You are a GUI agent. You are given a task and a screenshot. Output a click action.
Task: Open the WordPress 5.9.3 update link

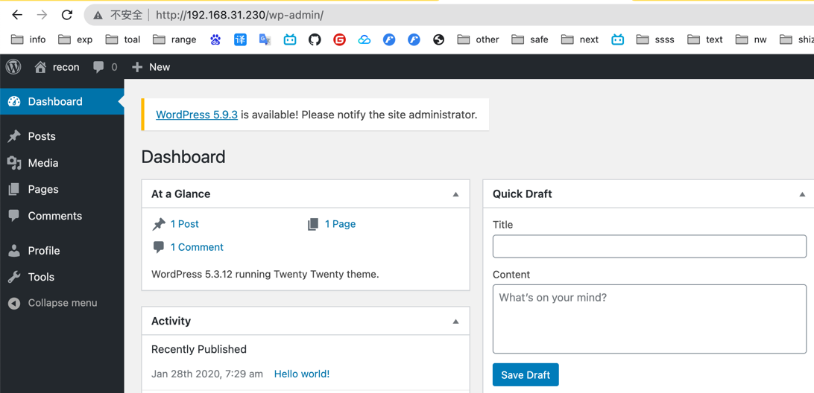[x=197, y=115]
